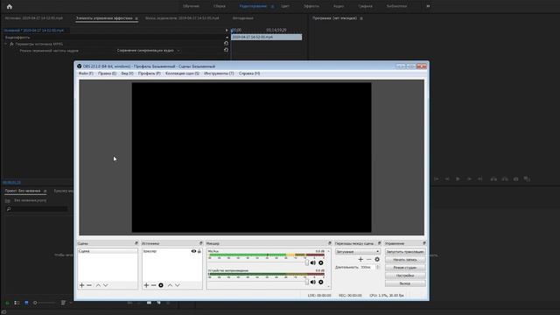Image resolution: width=560 pixels, height=315 pixels.
Task: Click Start Streaming button in OBS
Action: tap(405, 252)
